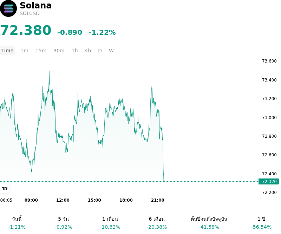This screenshot has height=234, width=281.
Task: Switch chart to the D daily interval
Action: [100, 51]
